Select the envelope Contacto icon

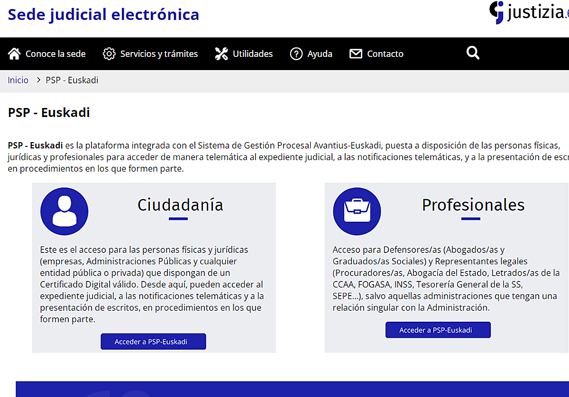pyautogui.click(x=355, y=54)
